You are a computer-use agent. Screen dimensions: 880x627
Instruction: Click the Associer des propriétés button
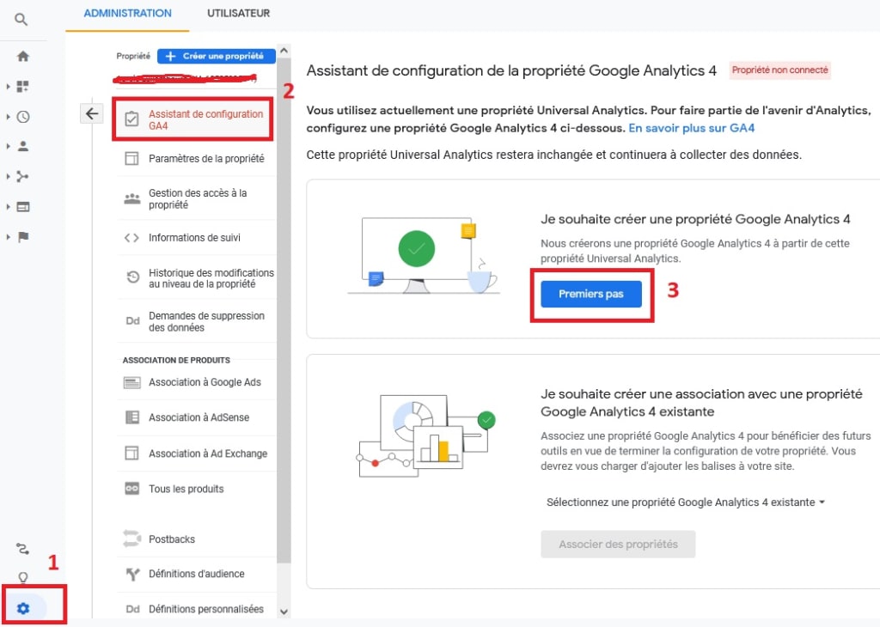[x=618, y=544]
